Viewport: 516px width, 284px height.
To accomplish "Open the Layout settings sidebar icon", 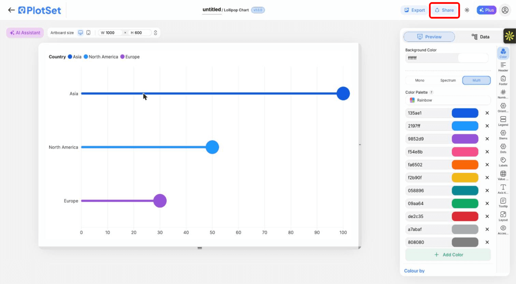I will [503, 216].
